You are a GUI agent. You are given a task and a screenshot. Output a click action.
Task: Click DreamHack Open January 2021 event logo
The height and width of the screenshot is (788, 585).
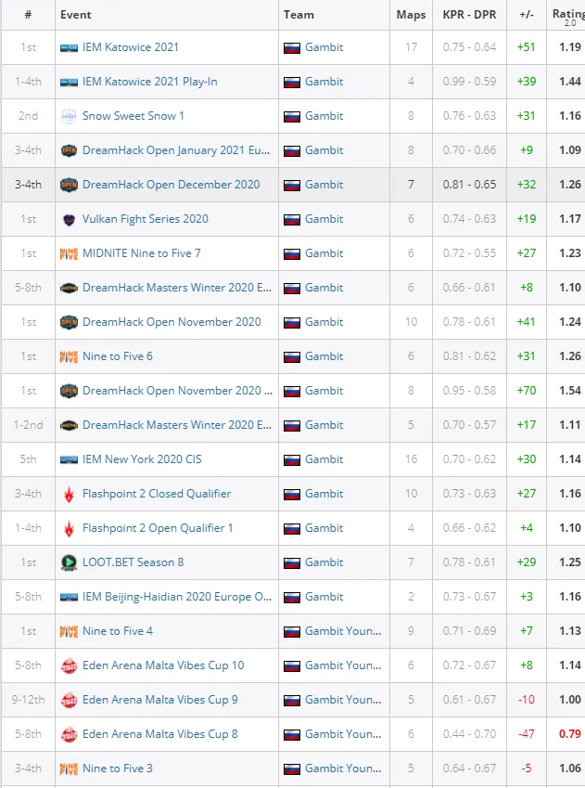tap(69, 150)
